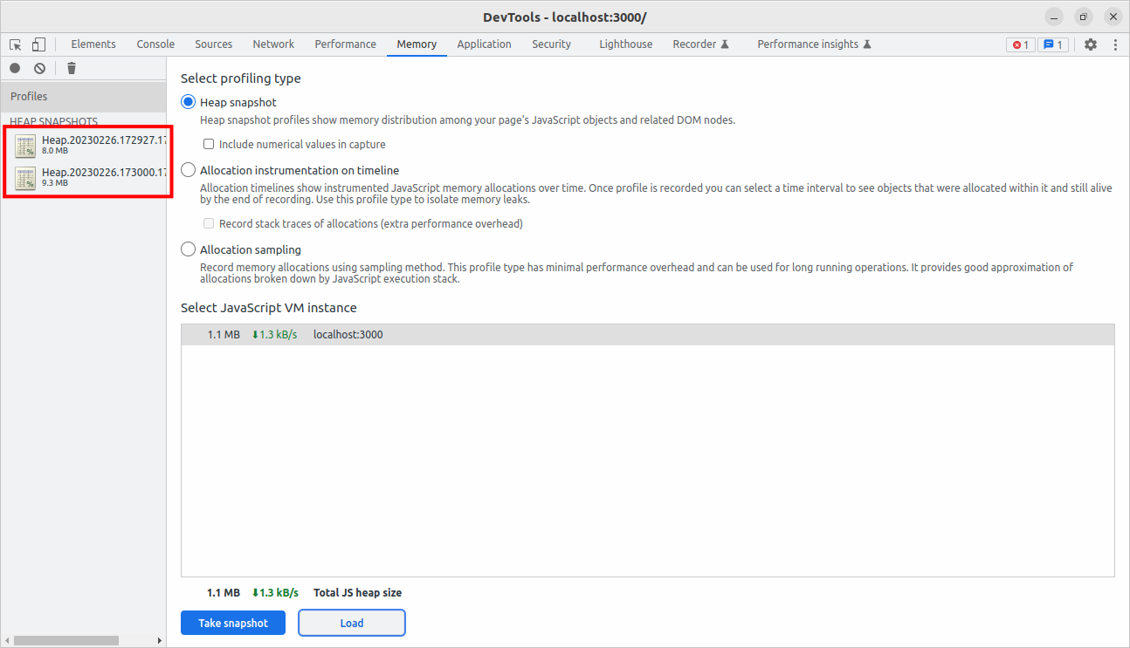Viewport: 1130px width, 648px height.
Task: Click the inspect element picker icon
Action: pyautogui.click(x=16, y=44)
